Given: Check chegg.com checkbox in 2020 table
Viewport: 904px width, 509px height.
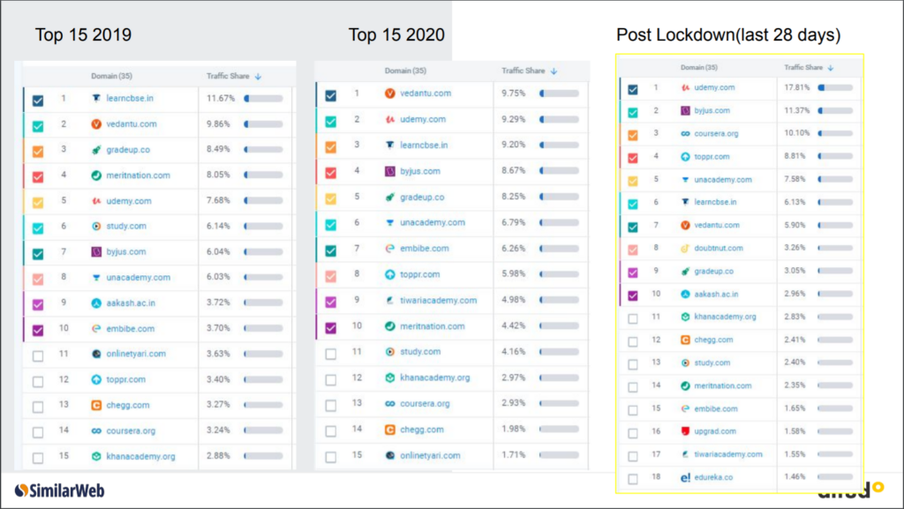Looking at the screenshot, I should (331, 431).
